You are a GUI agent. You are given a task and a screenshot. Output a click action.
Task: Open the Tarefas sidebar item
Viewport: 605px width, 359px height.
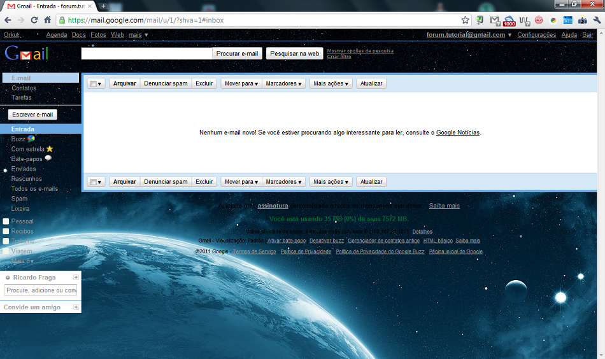(x=21, y=97)
